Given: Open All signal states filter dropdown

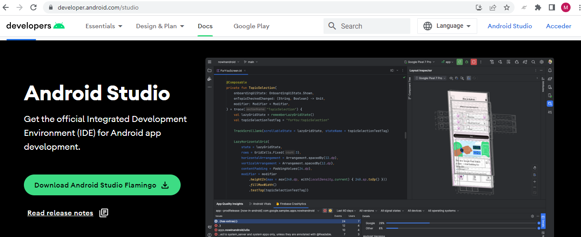Looking at the screenshot, I should pos(392,211).
